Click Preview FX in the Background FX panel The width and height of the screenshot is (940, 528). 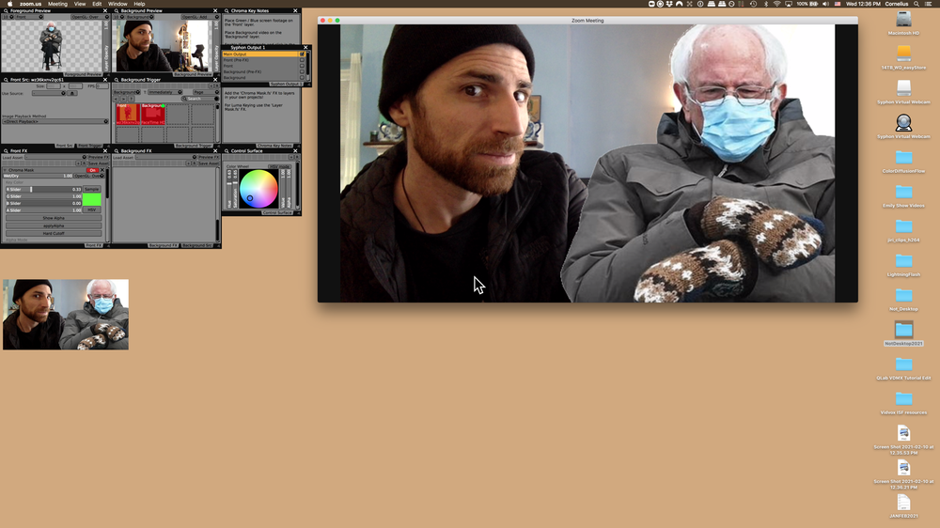pyautogui.click(x=209, y=157)
